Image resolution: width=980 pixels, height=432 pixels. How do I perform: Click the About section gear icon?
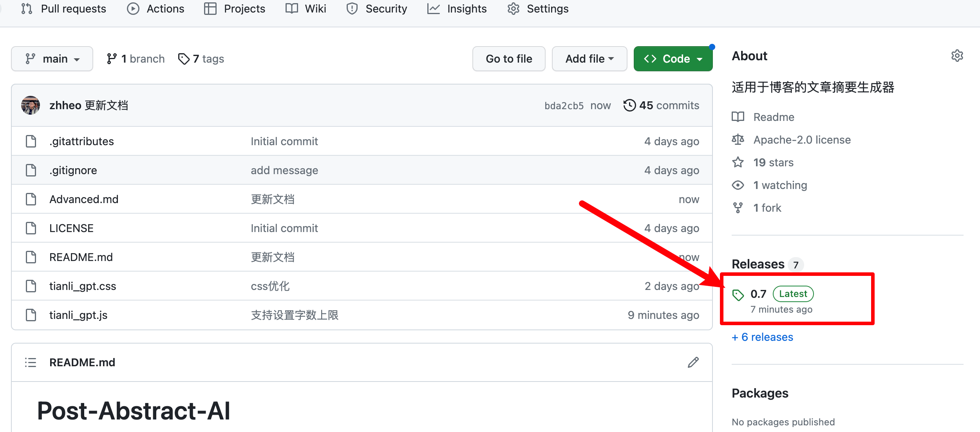[x=957, y=56]
